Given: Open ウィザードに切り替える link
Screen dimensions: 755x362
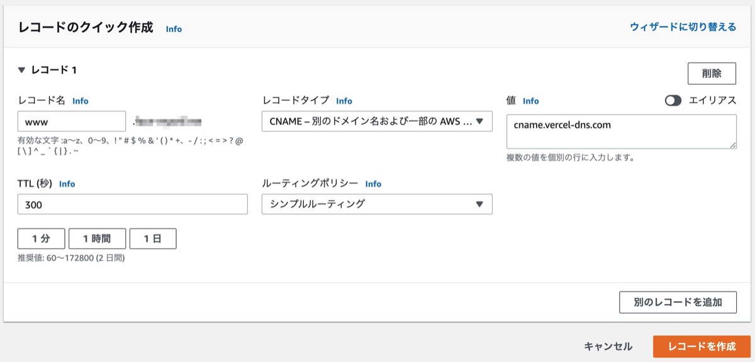Looking at the screenshot, I should pos(683,27).
